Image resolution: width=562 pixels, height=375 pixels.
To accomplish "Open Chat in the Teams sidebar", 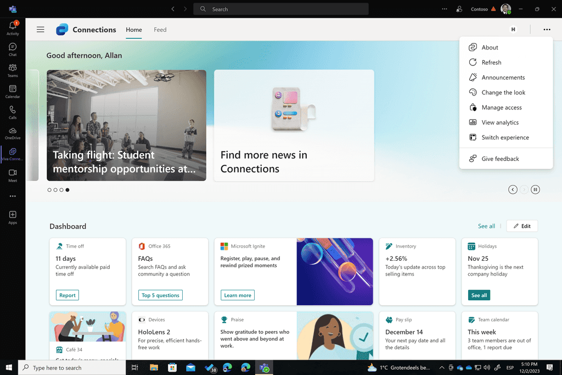I will point(13,49).
